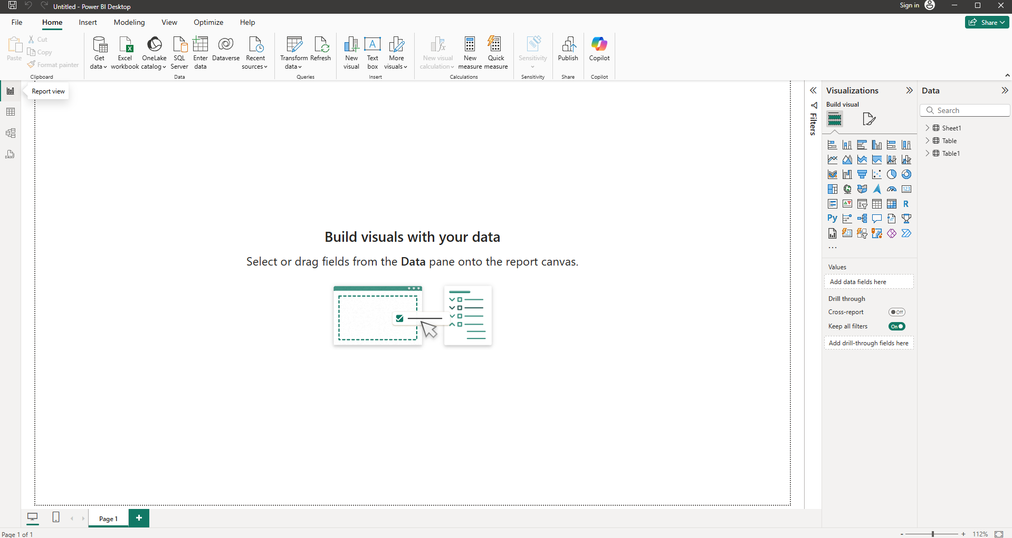The height and width of the screenshot is (538, 1012).
Task: Click the zoom slider in status bar
Action: pos(932,534)
